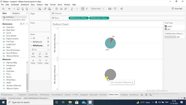186x105 pixels.
Task: Select the Fuel-Type dimension
Action: (x=10, y=41)
